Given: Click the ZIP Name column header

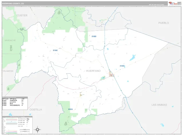Looking at the screenshot, I should [13, 99].
